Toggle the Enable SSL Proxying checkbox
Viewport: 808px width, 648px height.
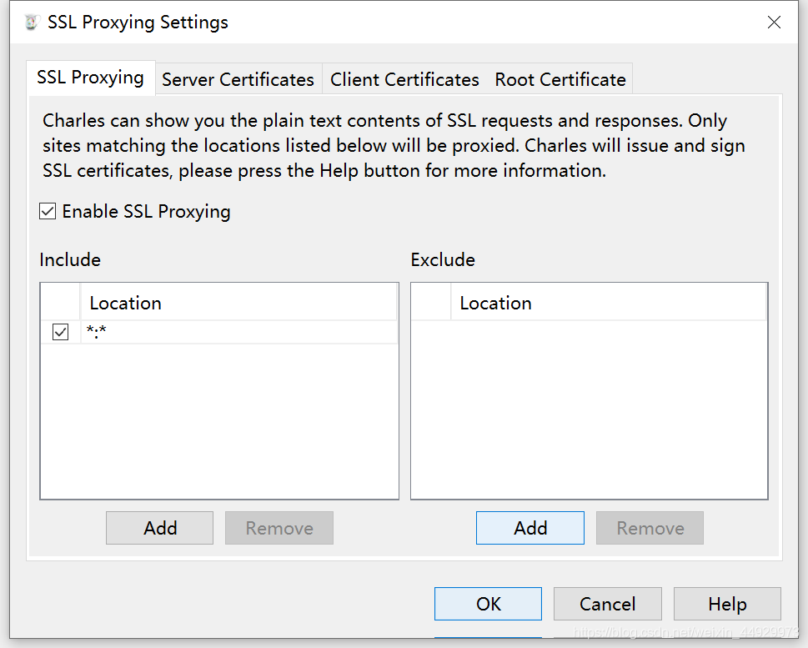[x=48, y=211]
